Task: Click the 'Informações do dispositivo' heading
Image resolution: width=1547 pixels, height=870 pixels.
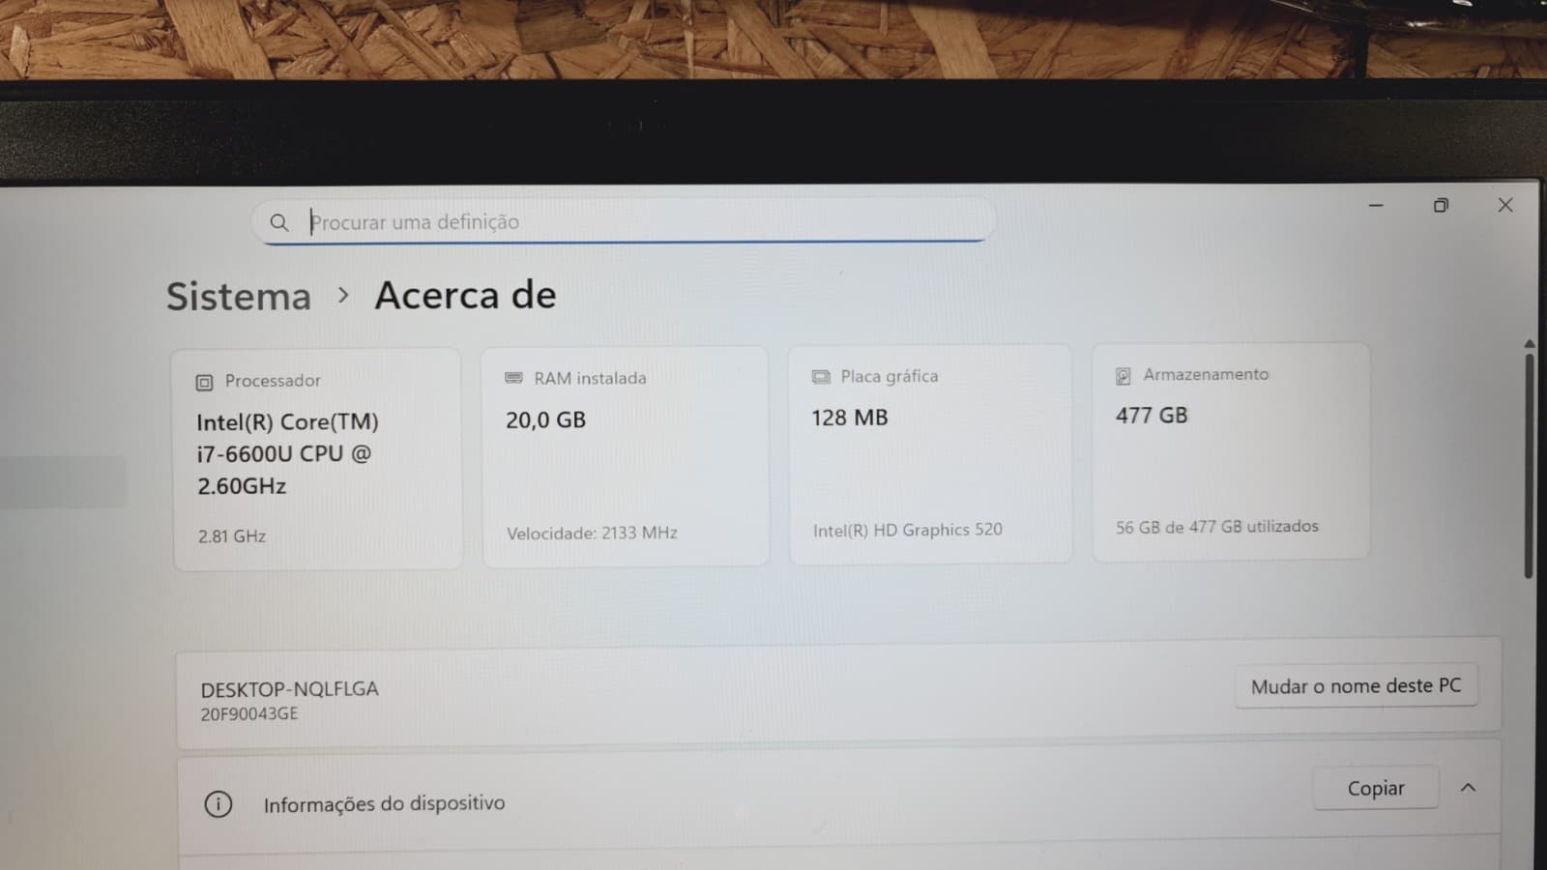Action: [384, 803]
